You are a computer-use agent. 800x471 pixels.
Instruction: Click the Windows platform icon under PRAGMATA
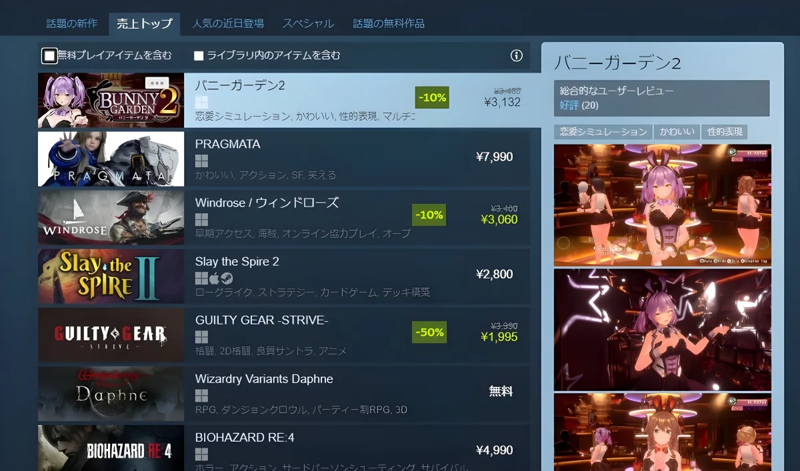tap(201, 161)
